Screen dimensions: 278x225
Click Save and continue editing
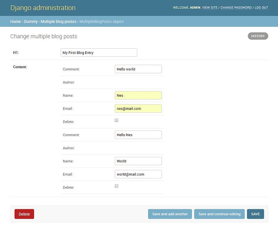pos(219,214)
